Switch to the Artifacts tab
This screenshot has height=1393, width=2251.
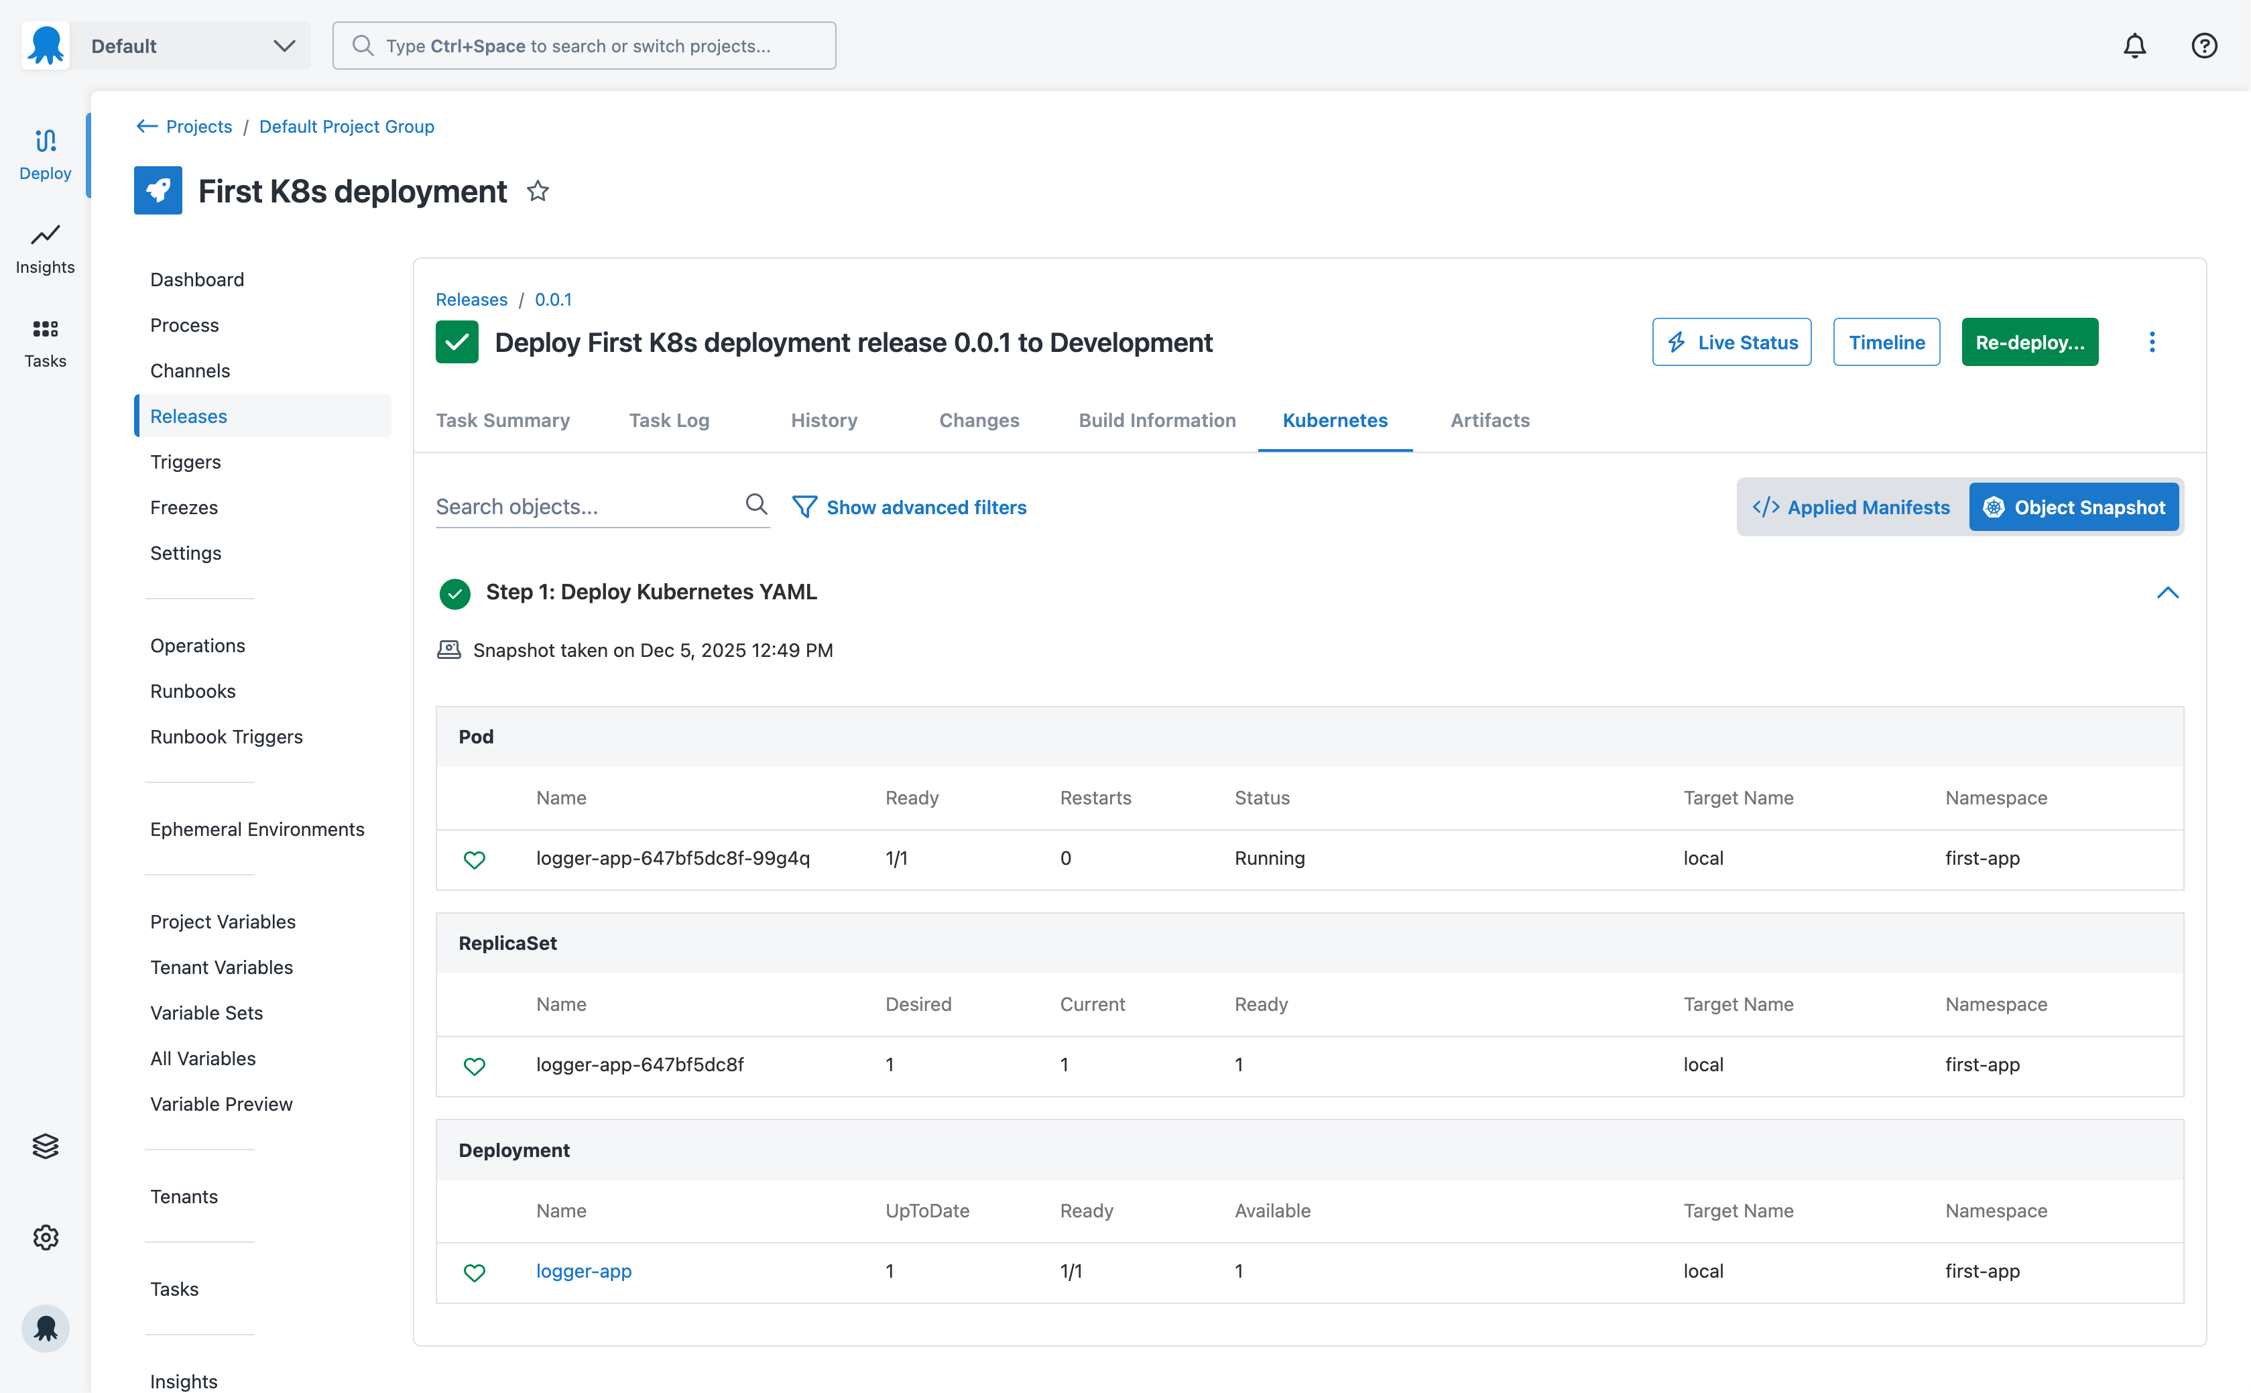pos(1489,420)
